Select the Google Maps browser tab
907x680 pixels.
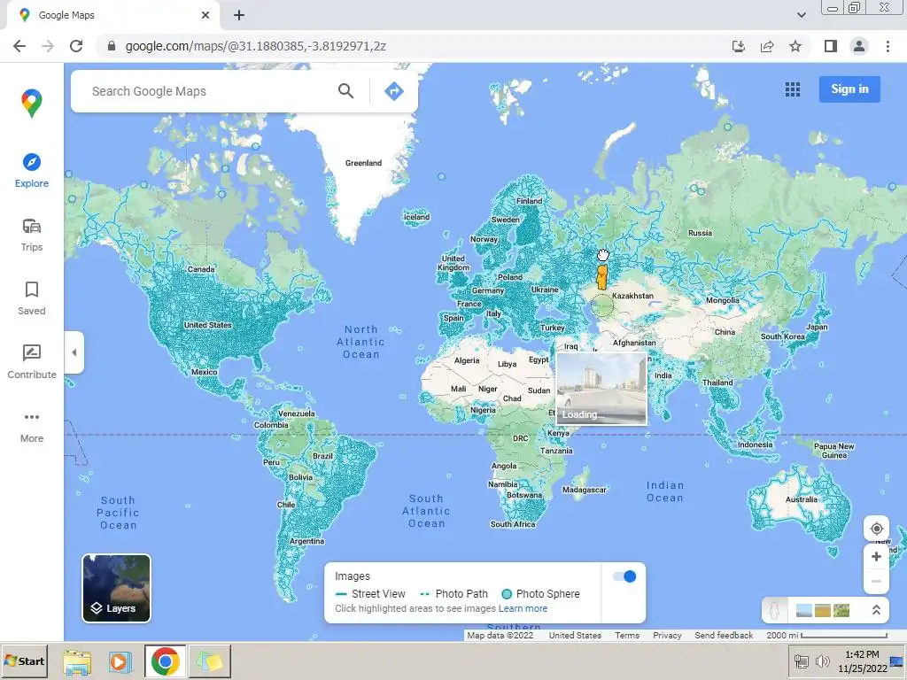click(112, 15)
